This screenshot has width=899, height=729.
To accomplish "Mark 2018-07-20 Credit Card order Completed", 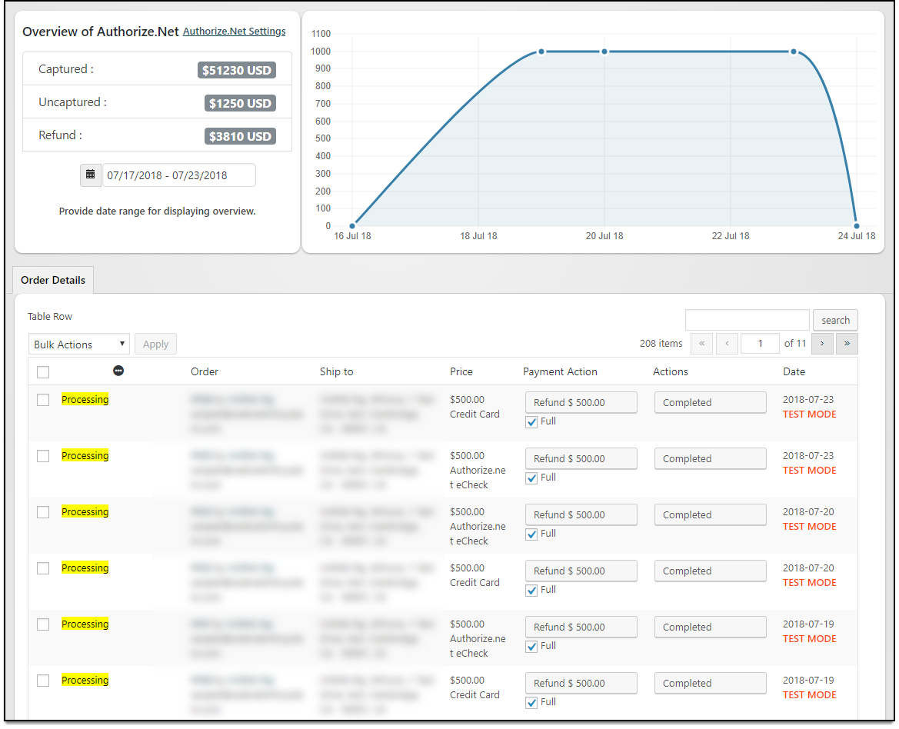I will [711, 571].
